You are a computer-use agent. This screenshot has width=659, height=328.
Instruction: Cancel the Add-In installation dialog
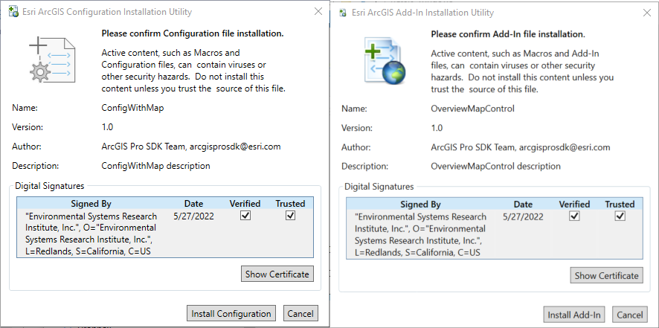pyautogui.click(x=629, y=315)
